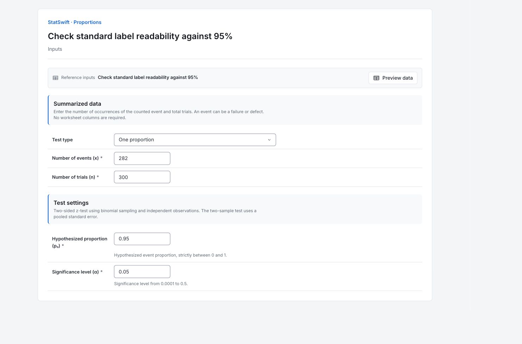Click the 'No worksheet columns are required' text
Image resolution: width=522 pixels, height=344 pixels.
90,118
